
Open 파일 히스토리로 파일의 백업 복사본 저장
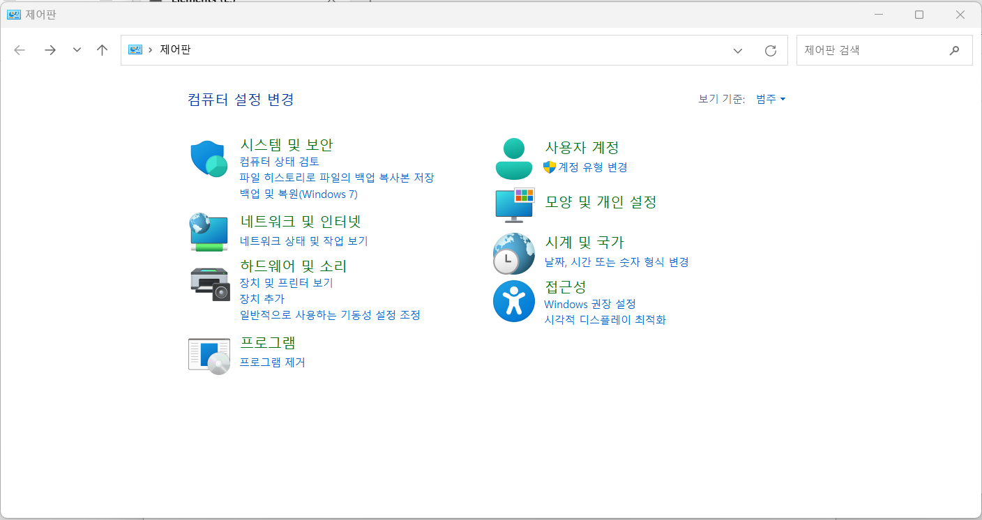(x=337, y=178)
